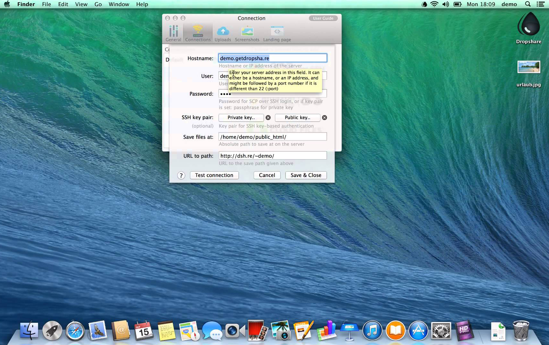
Task: Clear the selected private key
Action: tap(268, 118)
